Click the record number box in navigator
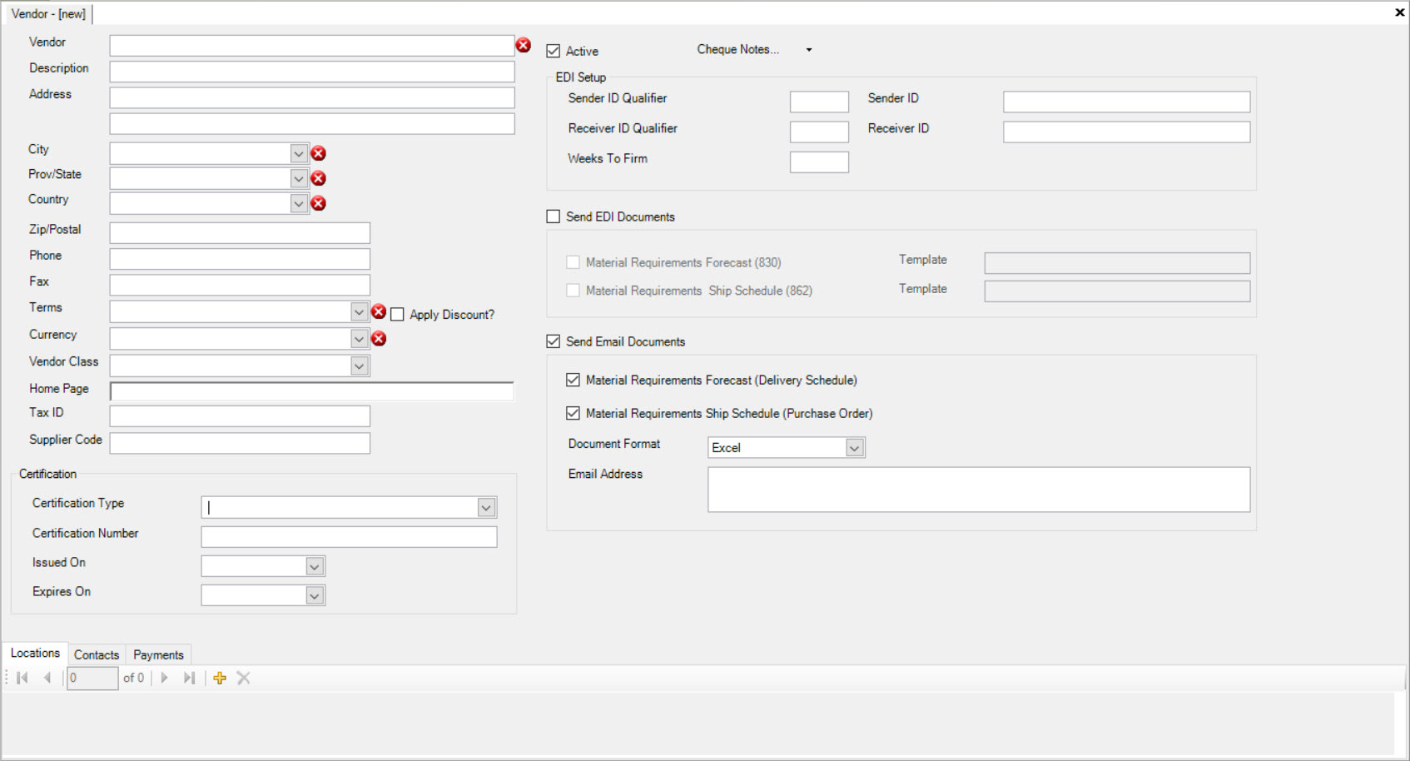Screen dimensions: 1410x761 pos(92,678)
